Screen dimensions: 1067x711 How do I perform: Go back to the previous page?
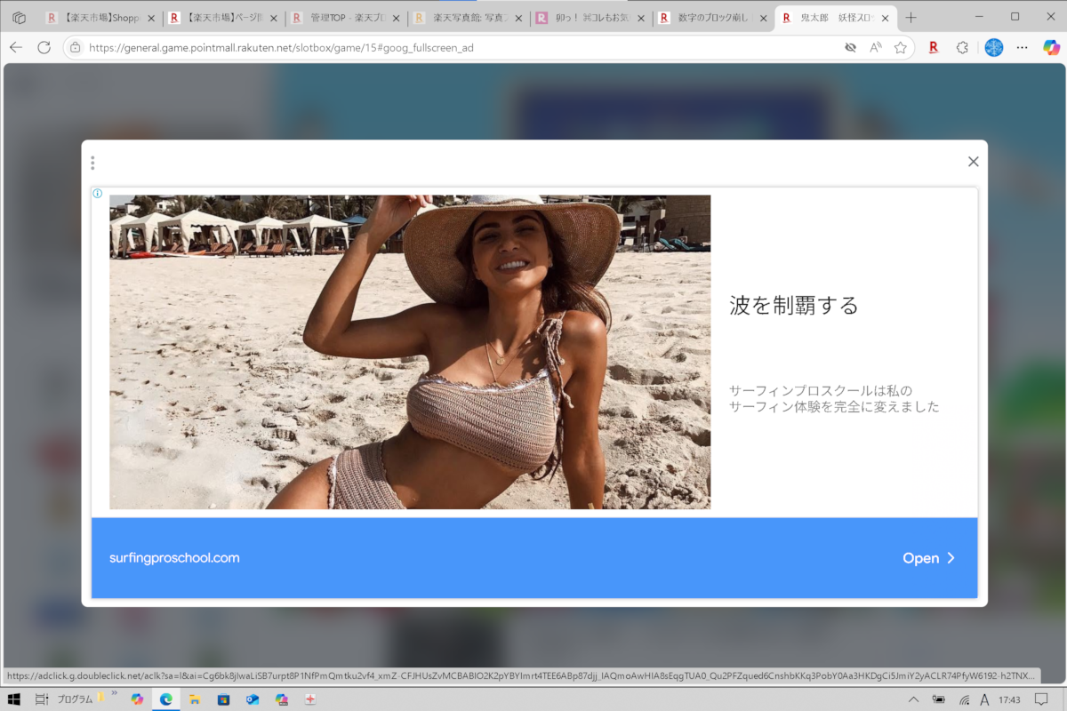point(16,48)
